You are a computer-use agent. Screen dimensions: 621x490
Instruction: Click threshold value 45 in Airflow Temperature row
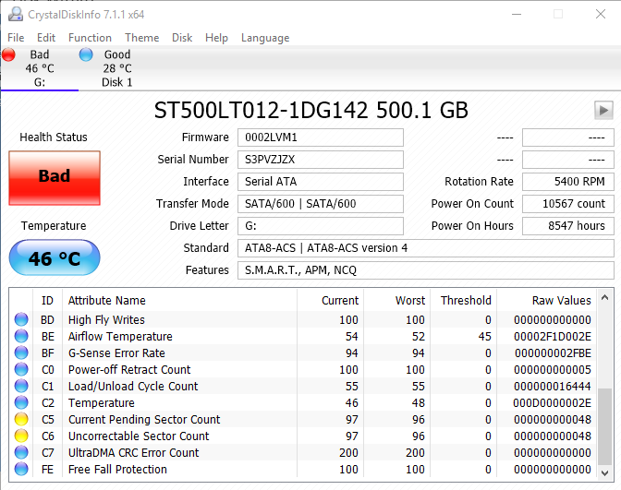[485, 336]
